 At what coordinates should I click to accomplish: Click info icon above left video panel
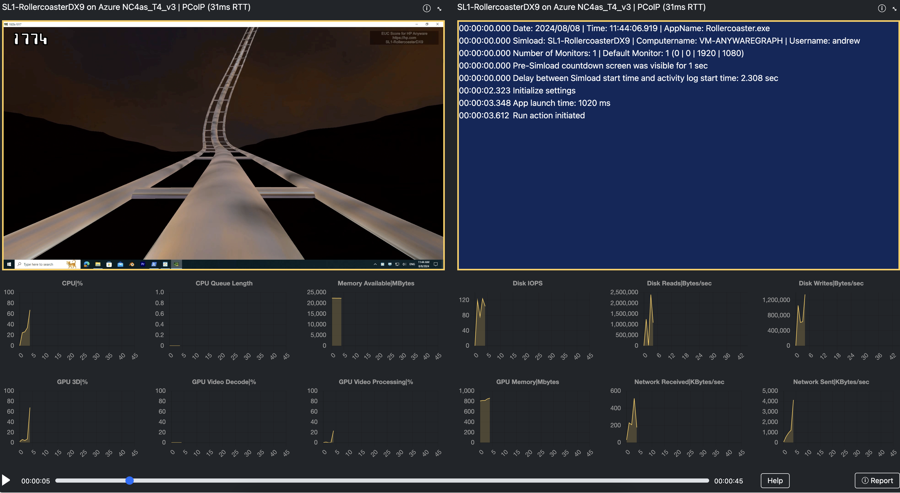tap(427, 8)
